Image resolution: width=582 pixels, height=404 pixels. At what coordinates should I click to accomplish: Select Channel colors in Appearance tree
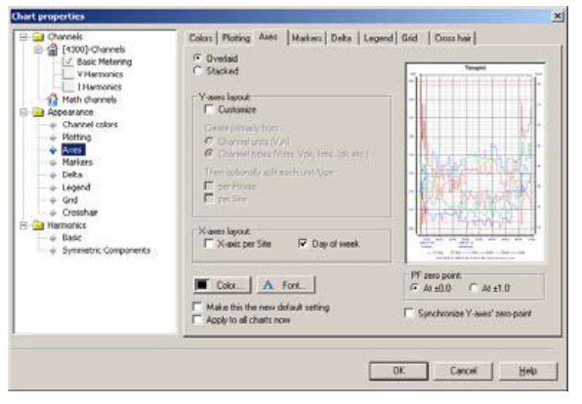coord(90,125)
